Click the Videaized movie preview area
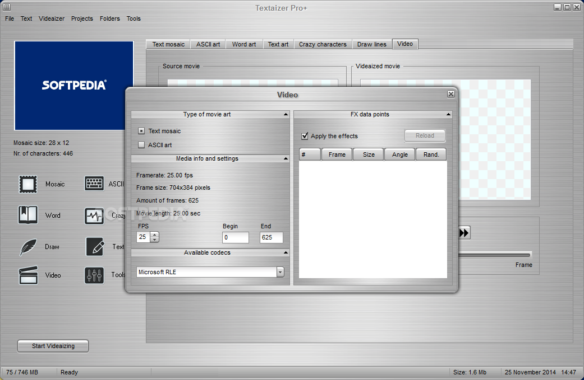Image resolution: width=584 pixels, height=380 pixels. coord(495,139)
